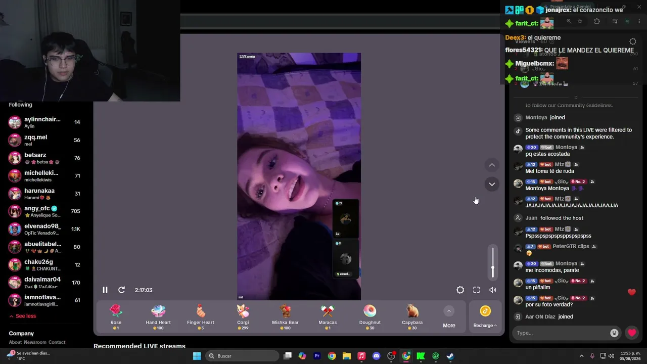Image resolution: width=647 pixels, height=364 pixels.
Task: Send the Doughnut gift
Action: tap(370, 317)
